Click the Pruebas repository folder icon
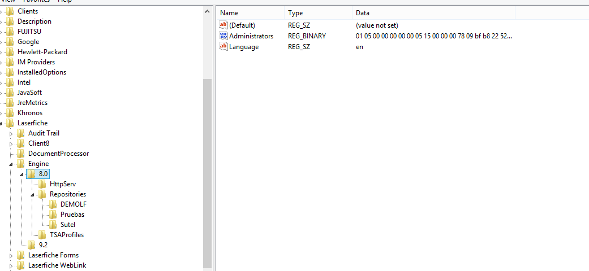 pos(53,215)
